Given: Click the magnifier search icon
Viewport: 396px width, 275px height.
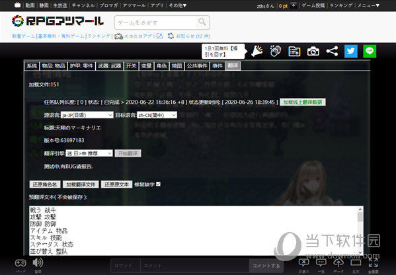Looking at the screenshot, I should tap(202, 22).
